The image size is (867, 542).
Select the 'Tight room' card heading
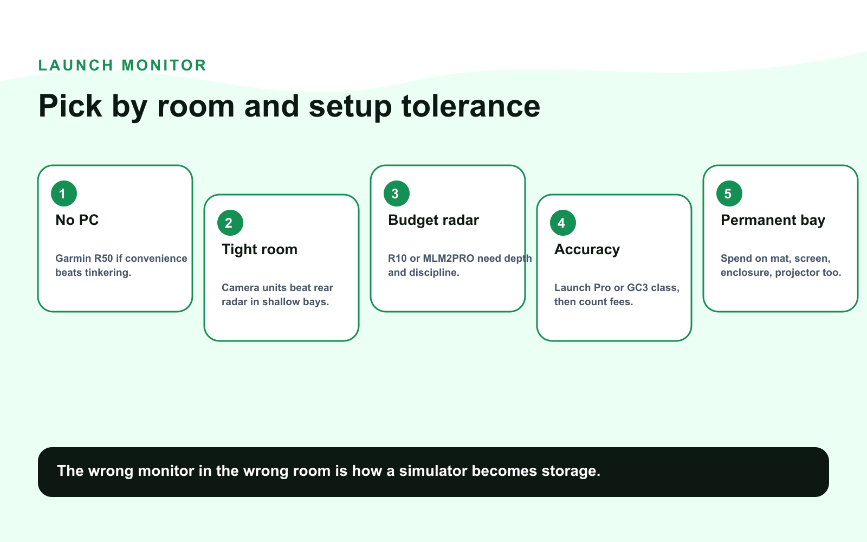[260, 249]
